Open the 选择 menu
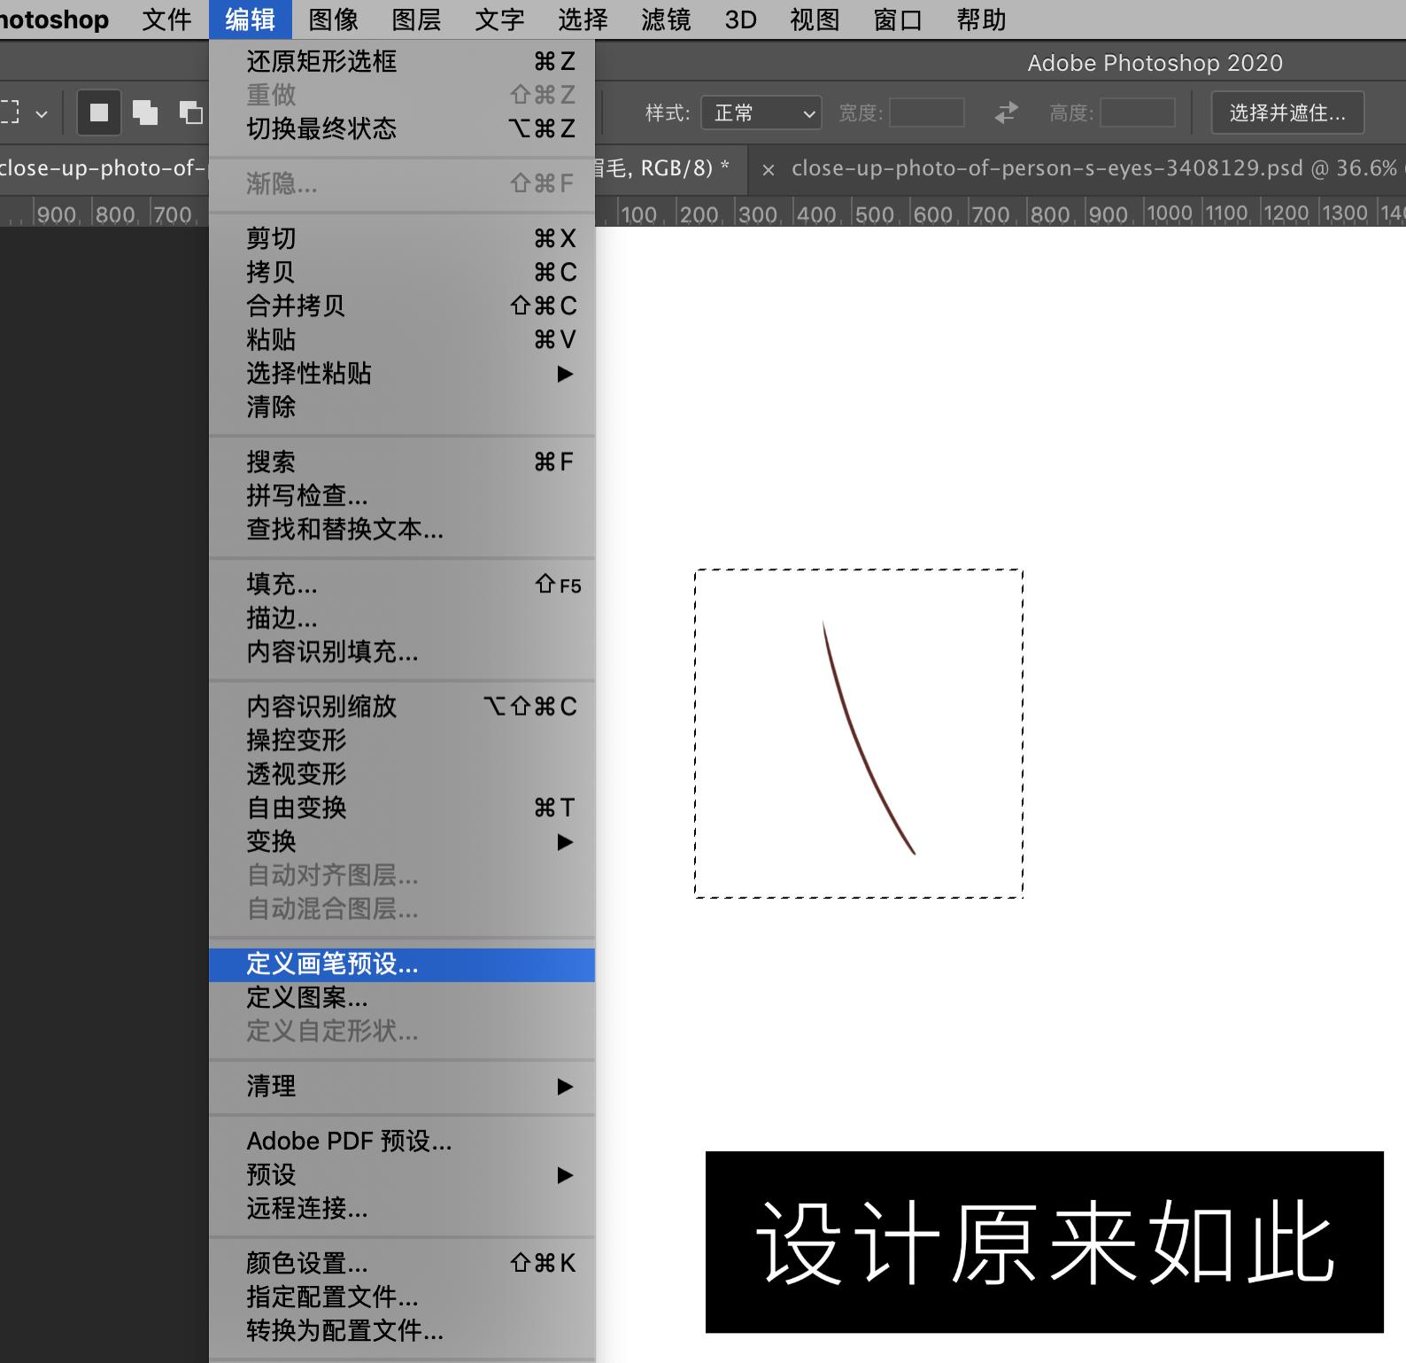Image resolution: width=1406 pixels, height=1363 pixels. pos(583,19)
